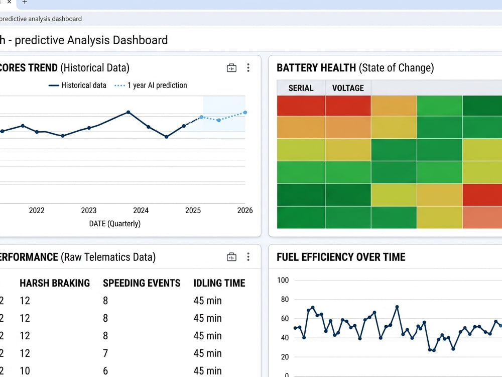This screenshot has width=502, height=377.
Task: Select the 2022 label on date axis
Action: pyautogui.click(x=37, y=210)
